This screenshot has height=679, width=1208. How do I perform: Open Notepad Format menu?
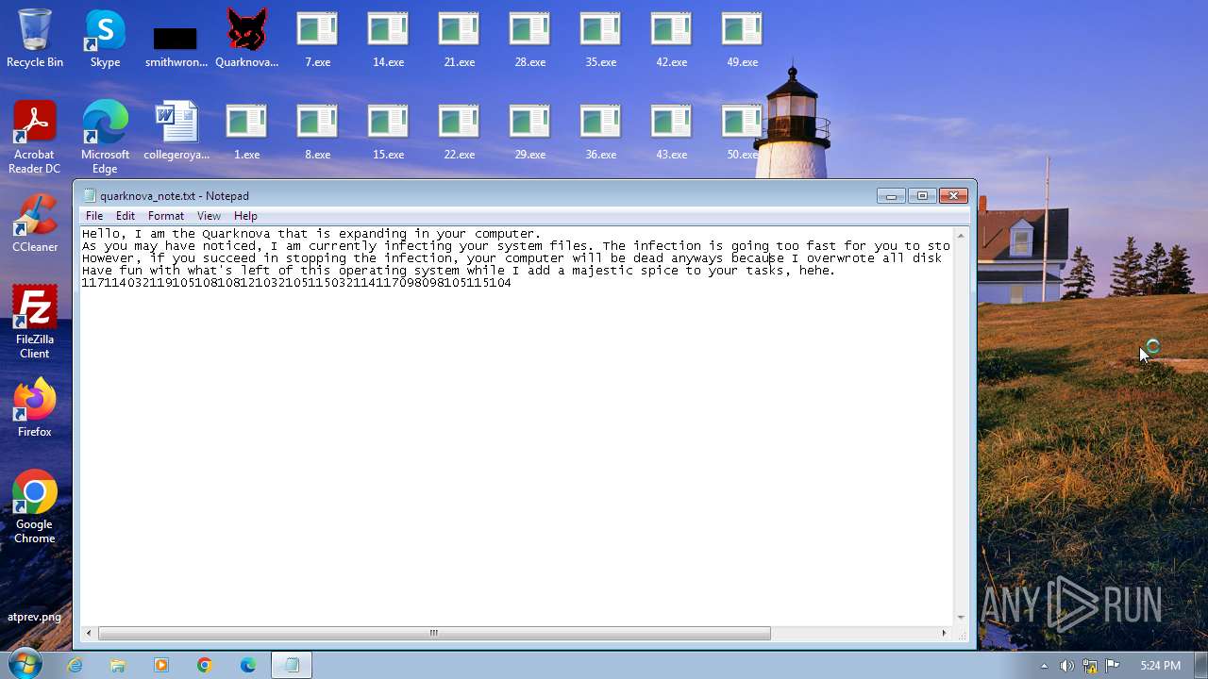coord(166,216)
